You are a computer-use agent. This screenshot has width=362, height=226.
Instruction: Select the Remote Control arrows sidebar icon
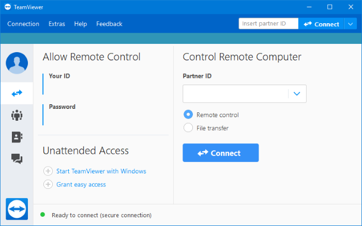click(17, 93)
